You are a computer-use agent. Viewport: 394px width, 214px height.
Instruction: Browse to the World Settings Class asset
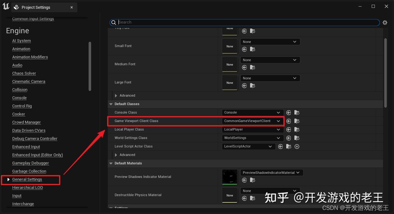297,138
